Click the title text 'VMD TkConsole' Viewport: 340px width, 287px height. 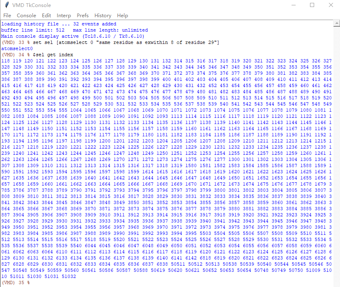tap(32, 5)
